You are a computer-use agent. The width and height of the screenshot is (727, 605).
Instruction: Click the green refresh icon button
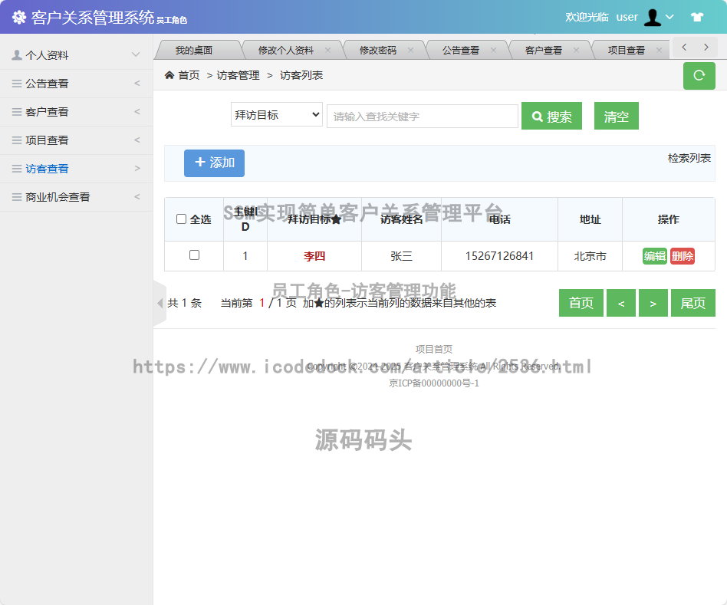pos(699,76)
